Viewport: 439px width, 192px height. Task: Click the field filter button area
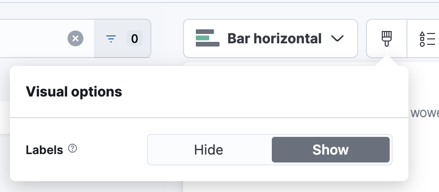point(123,38)
